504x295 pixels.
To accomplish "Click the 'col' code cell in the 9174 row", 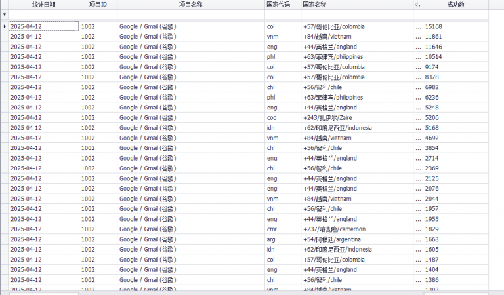I will (x=283, y=67).
